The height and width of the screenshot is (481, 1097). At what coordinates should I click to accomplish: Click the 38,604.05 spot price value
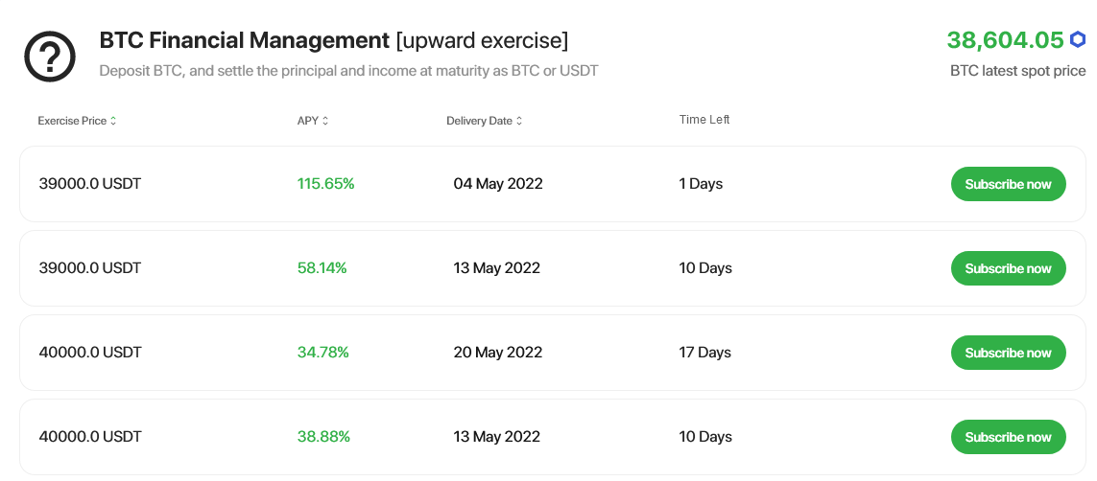1006,40
